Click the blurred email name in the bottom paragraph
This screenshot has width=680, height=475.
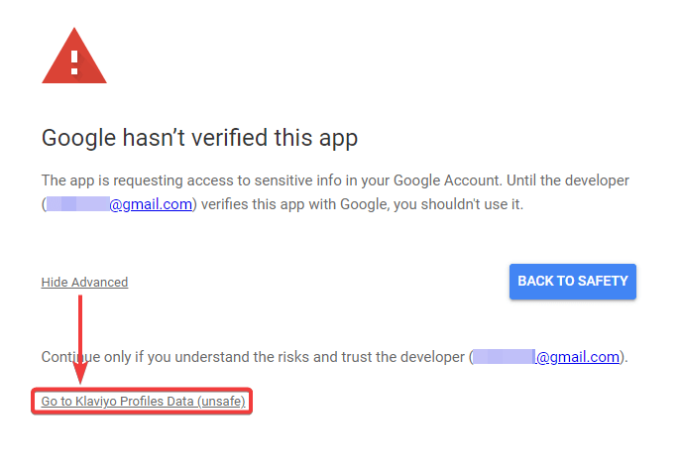(x=505, y=357)
